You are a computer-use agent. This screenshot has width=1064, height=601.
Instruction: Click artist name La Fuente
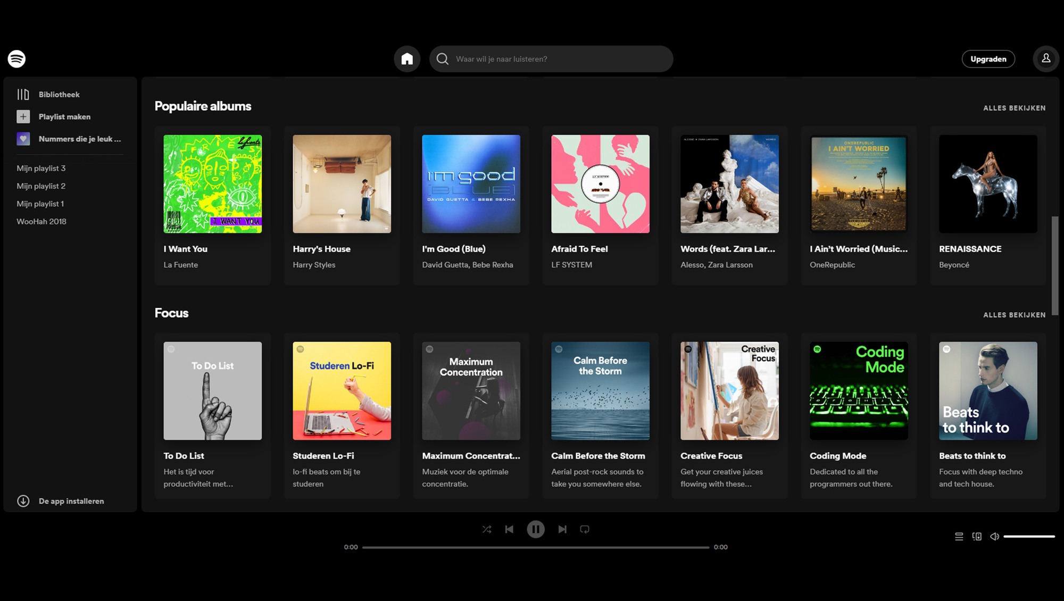[180, 265]
